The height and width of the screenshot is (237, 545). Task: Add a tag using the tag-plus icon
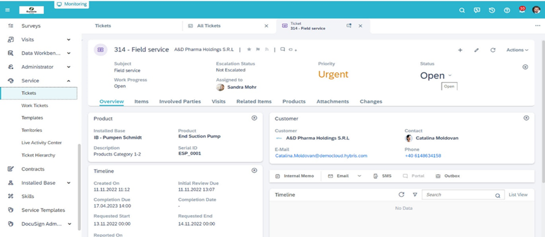tap(293, 50)
